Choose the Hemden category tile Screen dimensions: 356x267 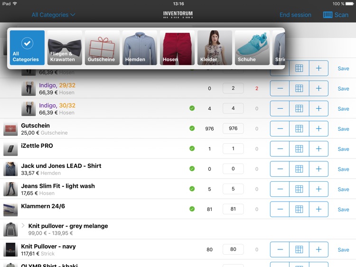pyautogui.click(x=140, y=47)
